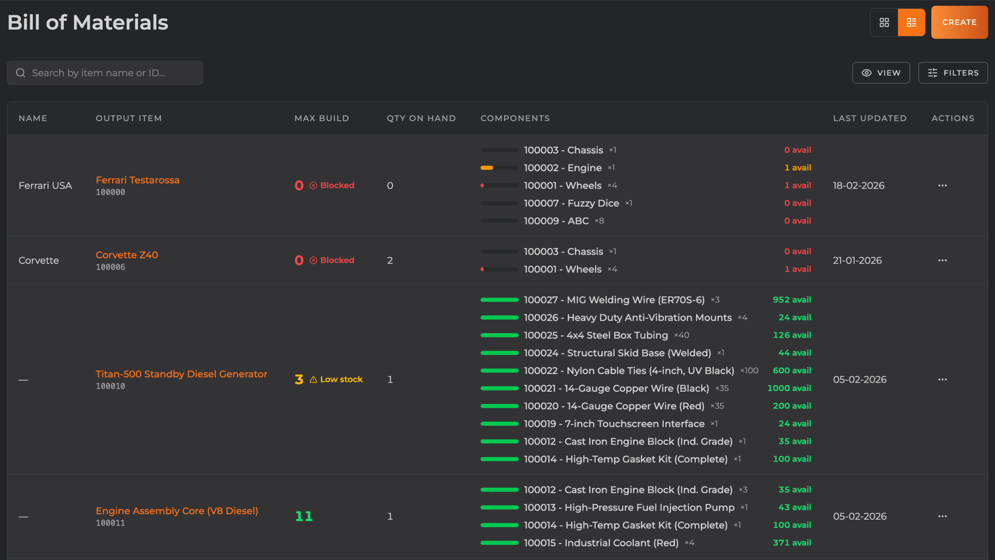The image size is (995, 560).
Task: Focus the item name search field
Action: (112, 73)
